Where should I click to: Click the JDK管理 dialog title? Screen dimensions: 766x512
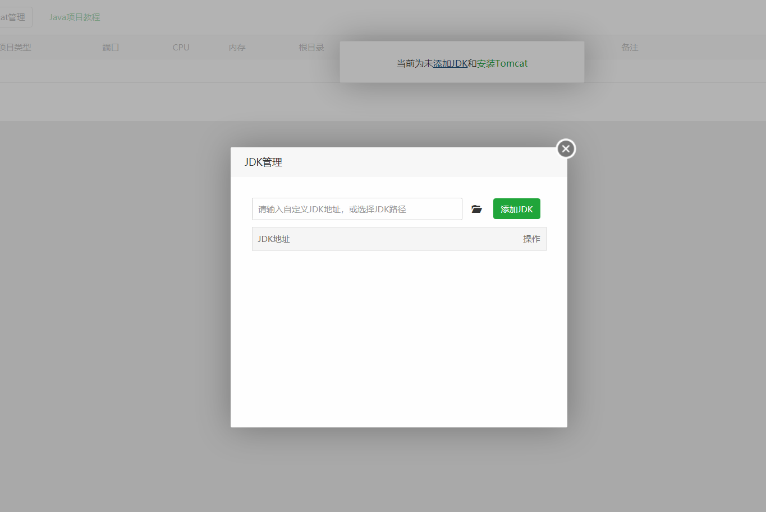click(x=263, y=162)
